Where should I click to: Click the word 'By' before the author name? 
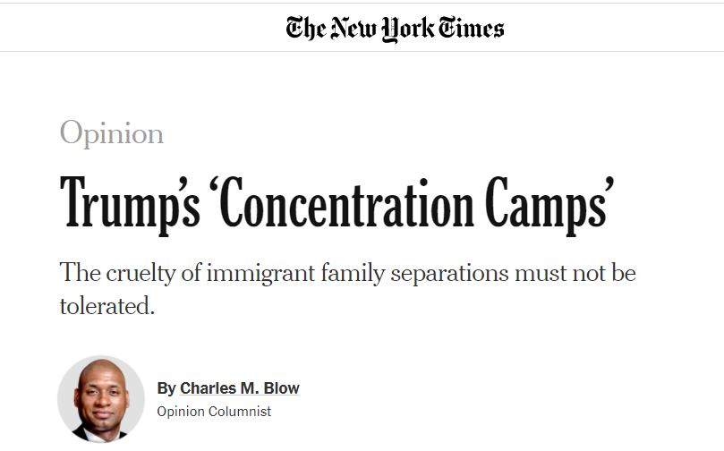pyautogui.click(x=166, y=388)
